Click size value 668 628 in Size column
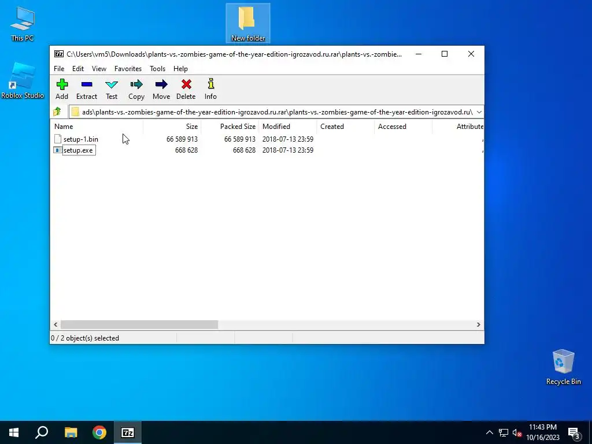 tap(187, 150)
